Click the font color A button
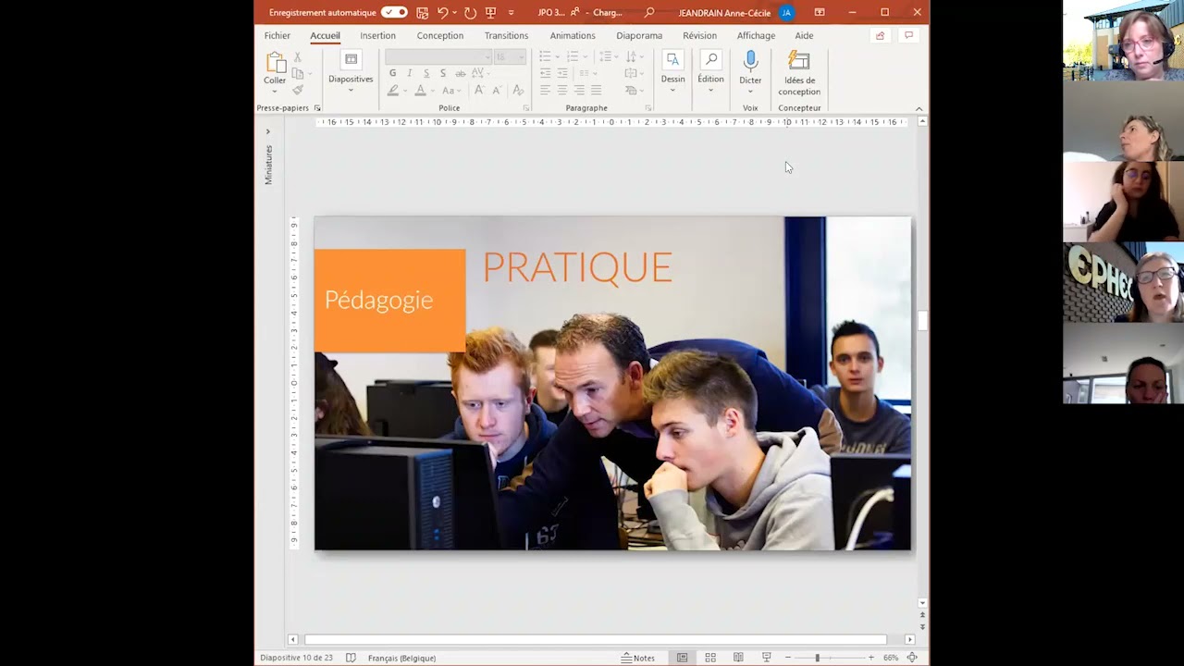 point(420,90)
